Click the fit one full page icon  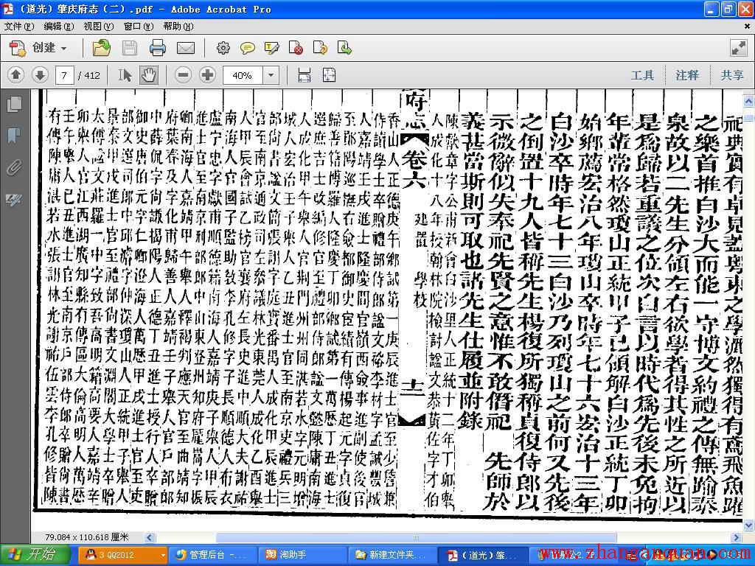[x=329, y=75]
